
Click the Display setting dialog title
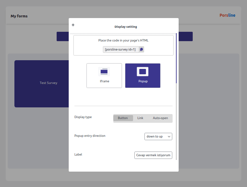(x=126, y=27)
